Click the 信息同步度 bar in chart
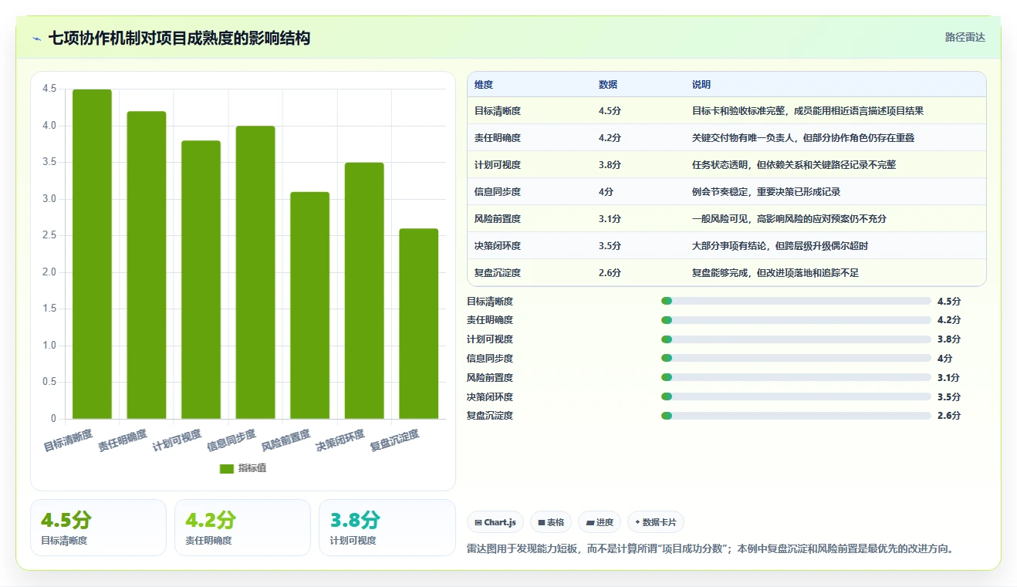The width and height of the screenshot is (1017, 587). [x=255, y=272]
